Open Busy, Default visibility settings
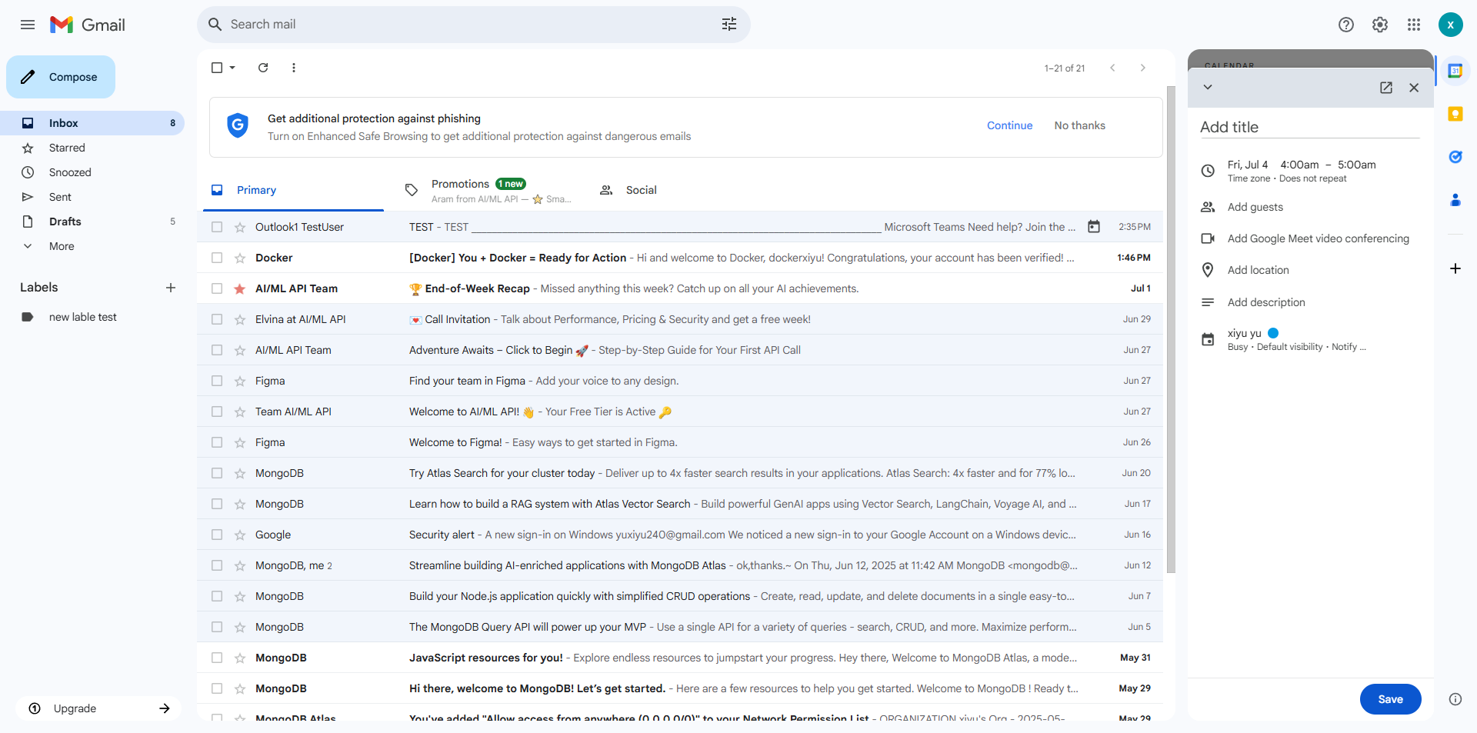 pos(1297,347)
